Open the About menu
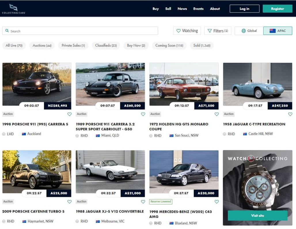Viewport: 296px width, 229px height. 215,9
